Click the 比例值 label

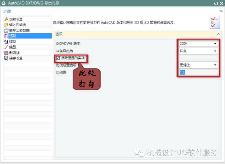[61, 72]
